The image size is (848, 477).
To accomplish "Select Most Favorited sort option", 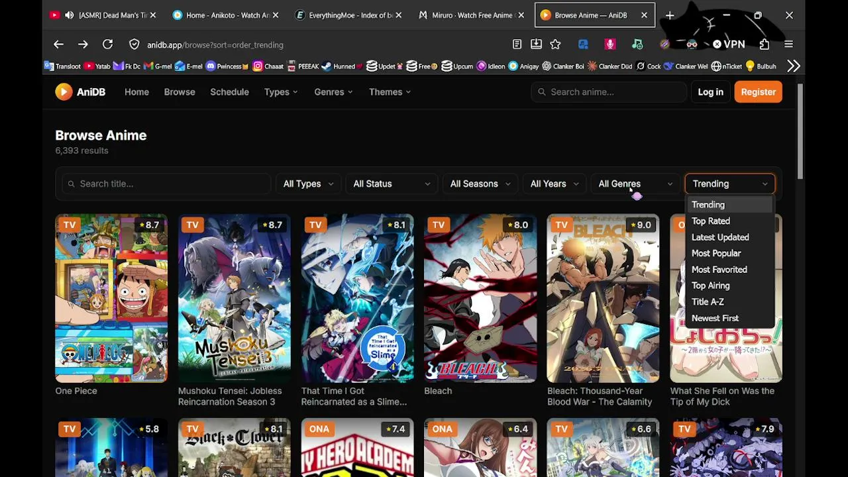I will [x=729, y=270].
